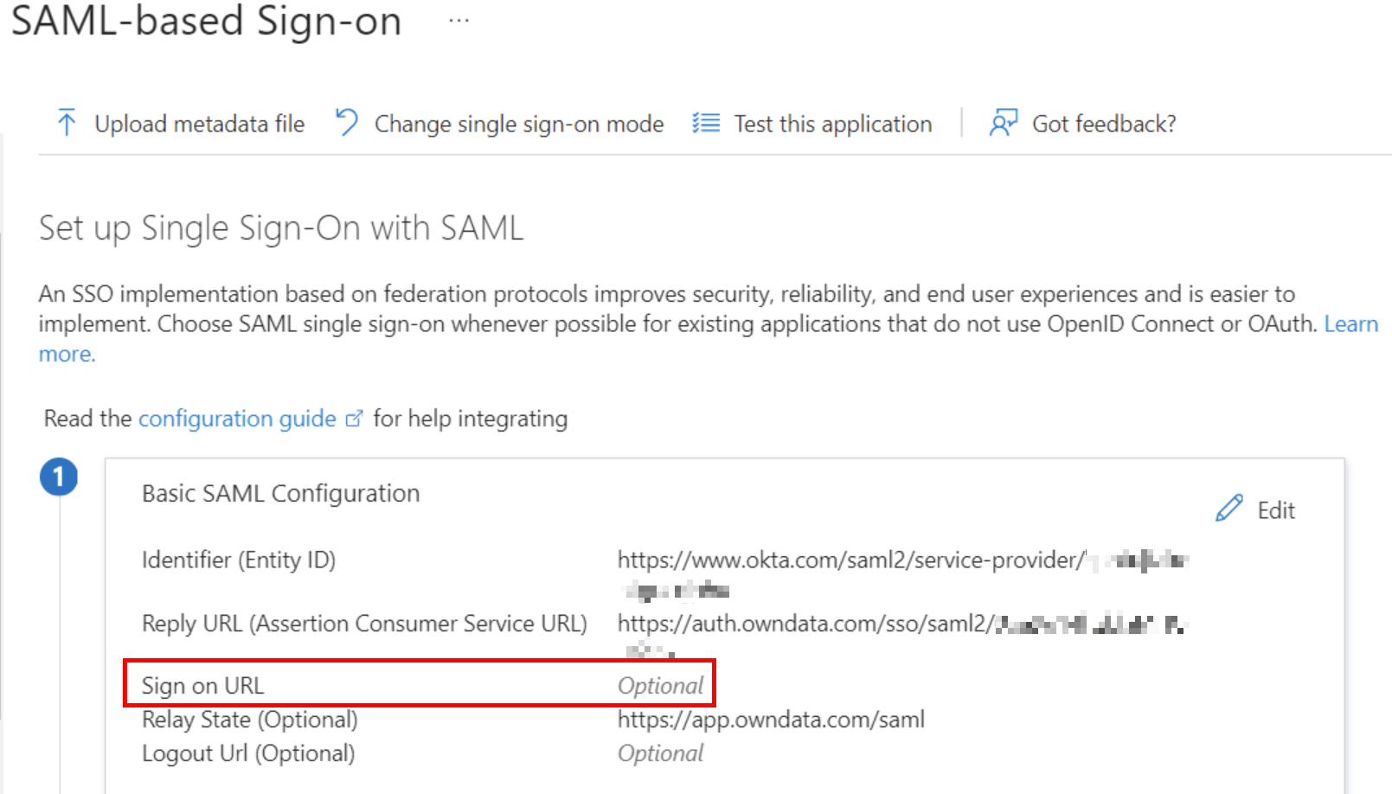Click the checklist icon next to Test this application
Viewport: 1392px width, 794px height.
pyautogui.click(x=705, y=123)
